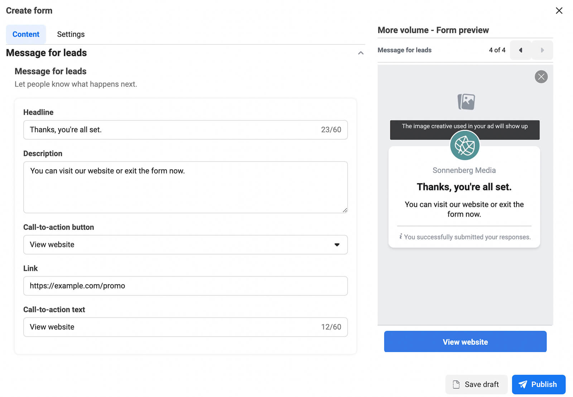The image size is (573, 397).
Task: Click 'More volume - Form preview' title
Action: [433, 30]
